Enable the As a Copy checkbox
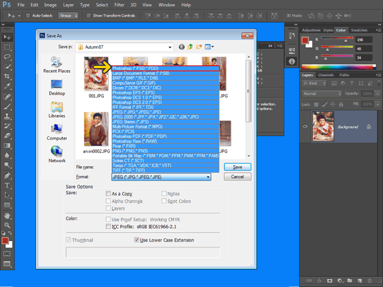383x287 pixels. pyautogui.click(x=108, y=194)
